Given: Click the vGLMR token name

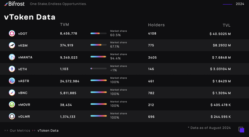Looking at the screenshot, I should (24, 117).
